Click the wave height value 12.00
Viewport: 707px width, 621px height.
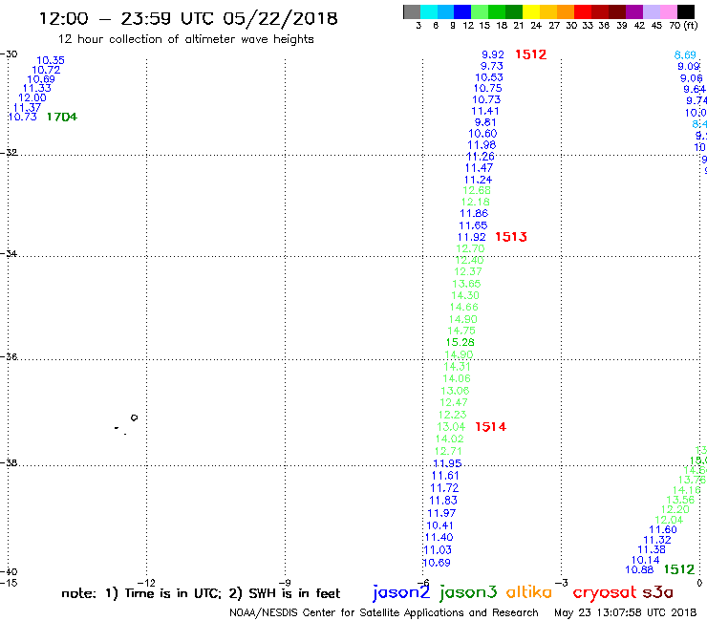point(32,97)
